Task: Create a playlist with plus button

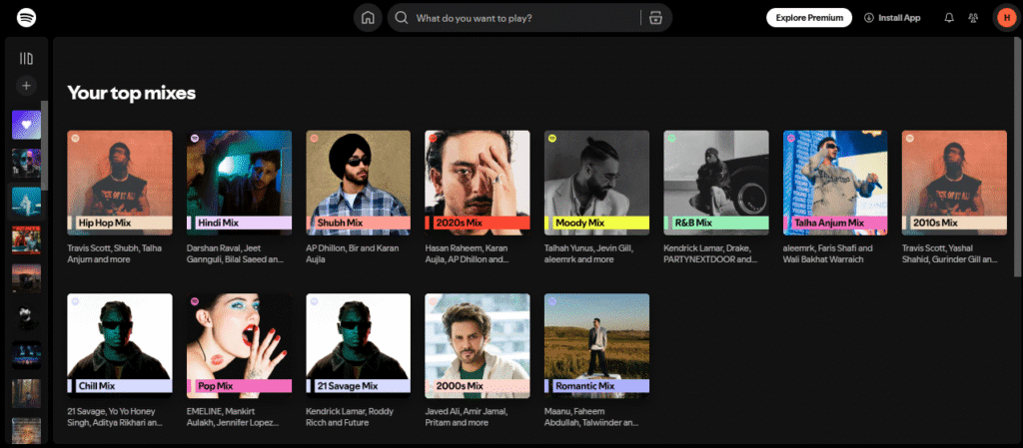Action: pos(26,85)
